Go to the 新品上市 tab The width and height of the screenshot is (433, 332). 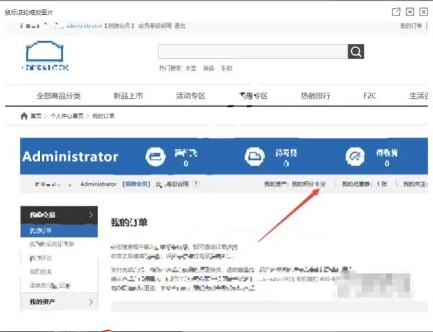pos(128,96)
